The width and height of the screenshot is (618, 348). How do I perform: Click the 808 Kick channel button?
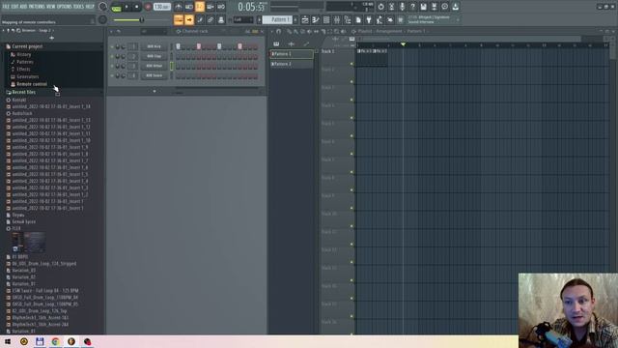(154, 46)
